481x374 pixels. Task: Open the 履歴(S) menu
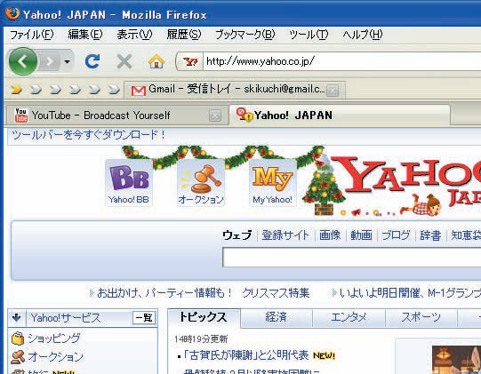(184, 35)
